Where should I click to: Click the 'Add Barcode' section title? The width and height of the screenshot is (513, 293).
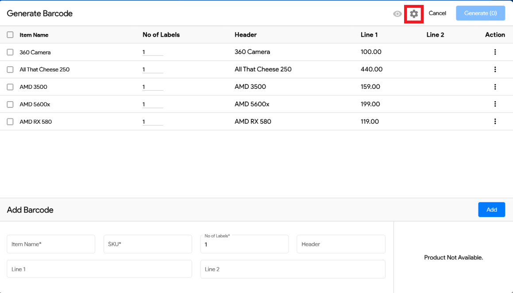(30, 210)
